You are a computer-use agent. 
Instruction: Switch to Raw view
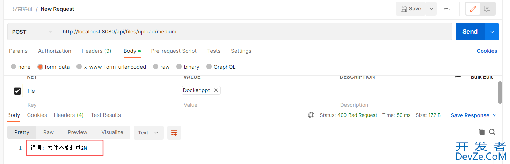coord(49,132)
